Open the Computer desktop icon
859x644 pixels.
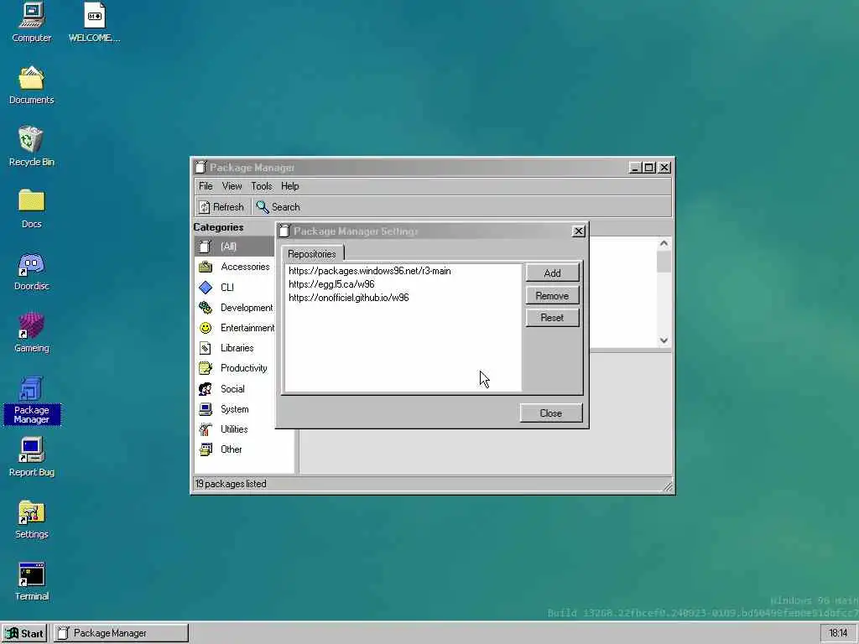[x=31, y=23]
